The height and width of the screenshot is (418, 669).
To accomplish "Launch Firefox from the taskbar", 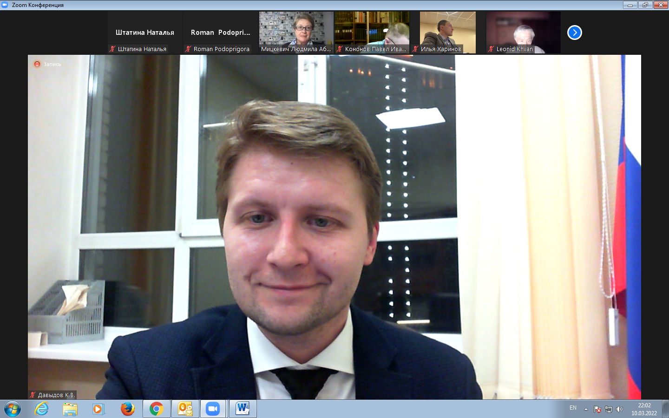I will click(127, 409).
